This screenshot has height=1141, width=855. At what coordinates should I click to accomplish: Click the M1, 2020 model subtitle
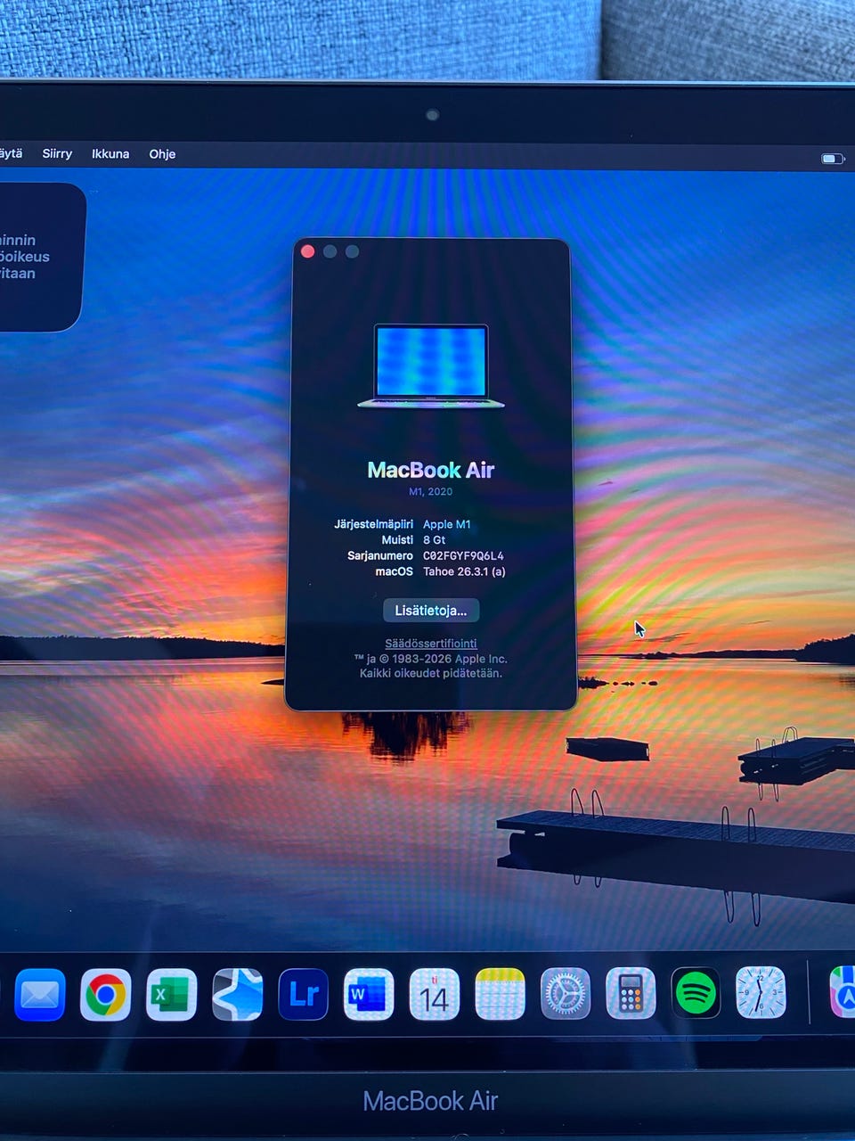click(431, 491)
